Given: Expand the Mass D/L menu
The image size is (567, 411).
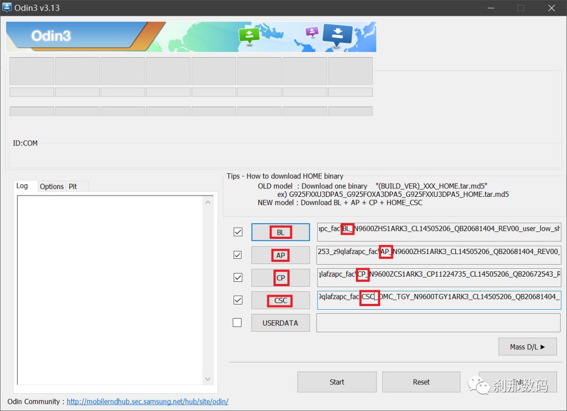Looking at the screenshot, I should click(x=527, y=346).
